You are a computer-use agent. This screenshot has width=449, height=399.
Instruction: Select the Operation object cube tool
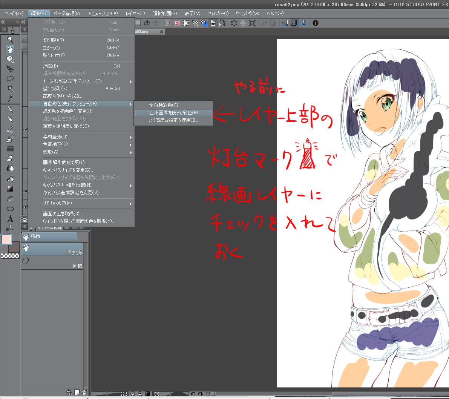pyautogui.click(x=10, y=59)
